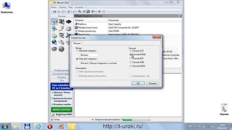Image resolution: width=232 pixels, height=130 pixels.
Task: Click the icon at right of the grey info header
Action: click(180, 16)
